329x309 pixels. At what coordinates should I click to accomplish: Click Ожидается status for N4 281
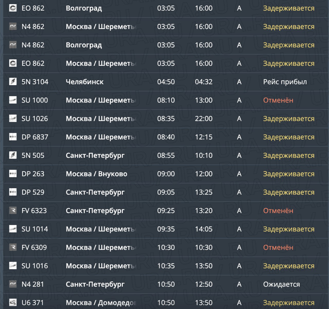point(281,284)
